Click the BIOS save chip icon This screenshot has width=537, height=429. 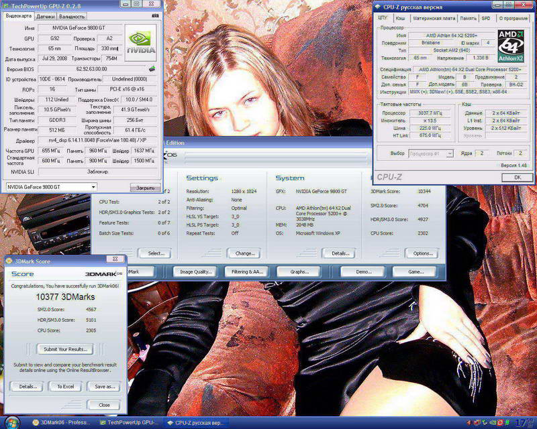click(152, 69)
